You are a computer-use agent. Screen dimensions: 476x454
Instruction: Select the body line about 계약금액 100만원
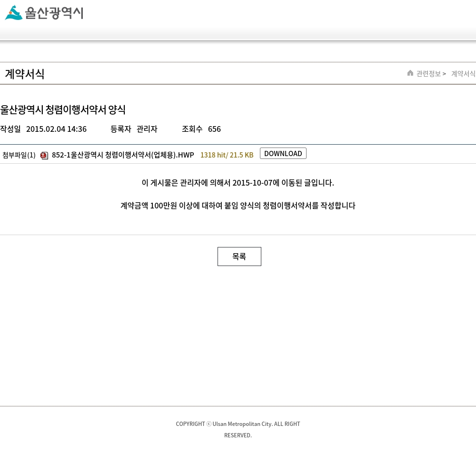tap(238, 206)
